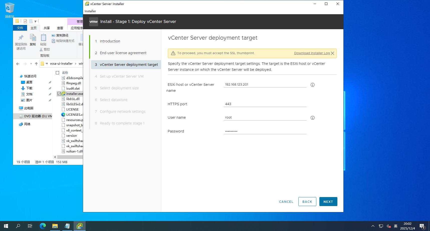The width and height of the screenshot is (430, 231).
Task: Dismiss the SSL thumbprint warning banner
Action: [x=332, y=53]
